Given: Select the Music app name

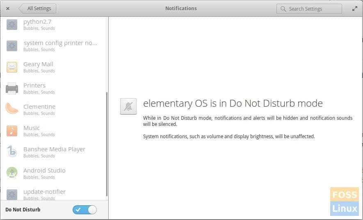Looking at the screenshot, I should [x=32, y=128].
